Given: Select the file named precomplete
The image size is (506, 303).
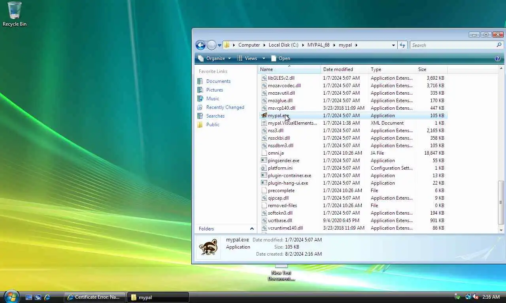Looking at the screenshot, I should click(x=281, y=191).
